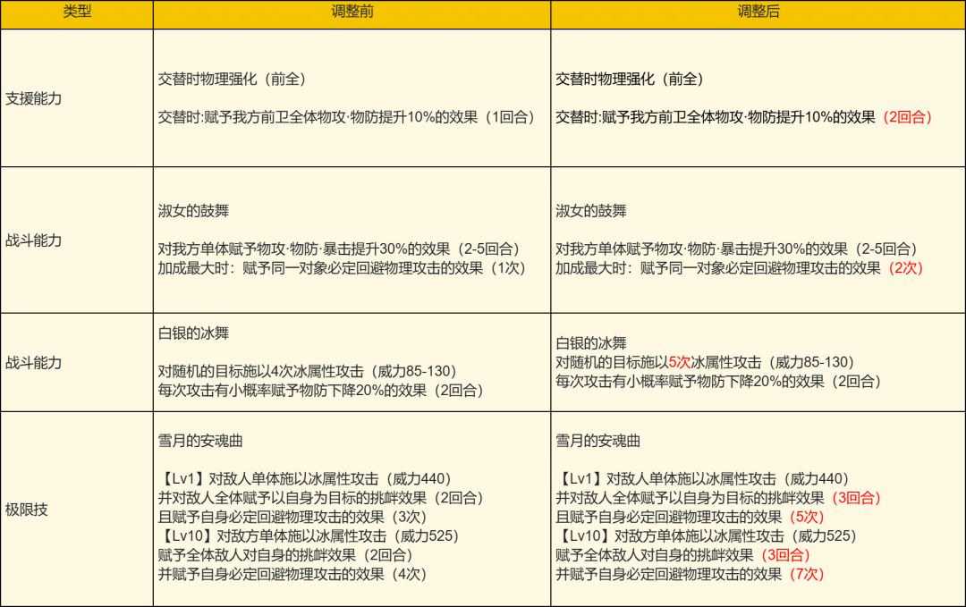Click the 暴击提升30% line in 调整前 column
The height and width of the screenshot is (607, 966).
tap(340, 249)
